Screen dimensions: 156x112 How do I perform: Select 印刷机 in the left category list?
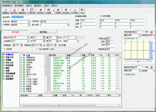(x=8, y=60)
